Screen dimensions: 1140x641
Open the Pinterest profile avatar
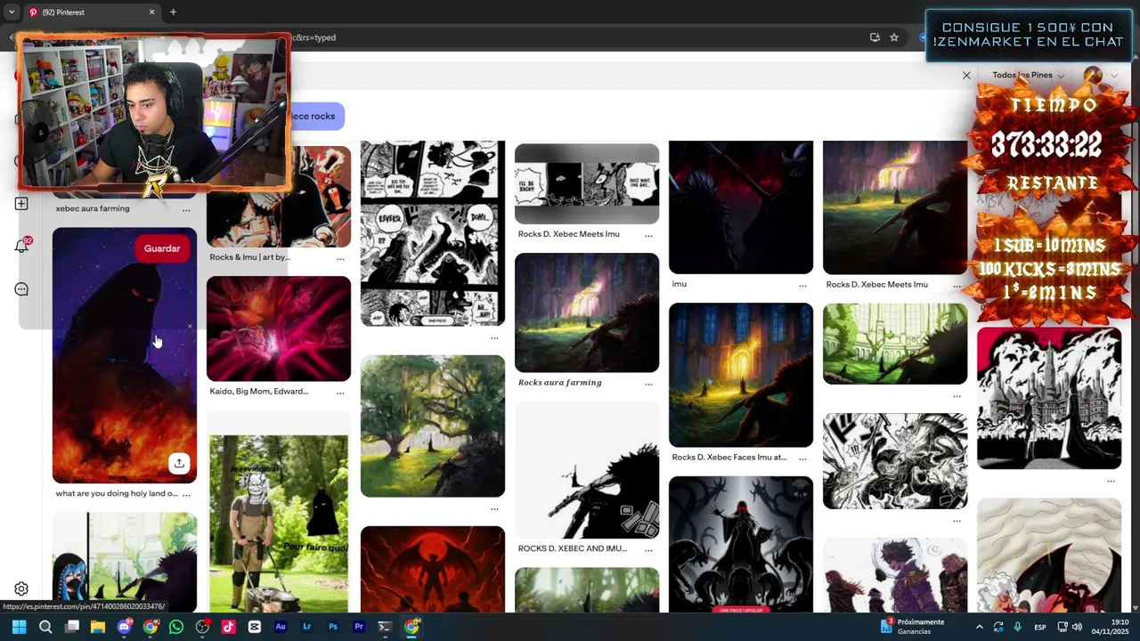[x=1093, y=76]
